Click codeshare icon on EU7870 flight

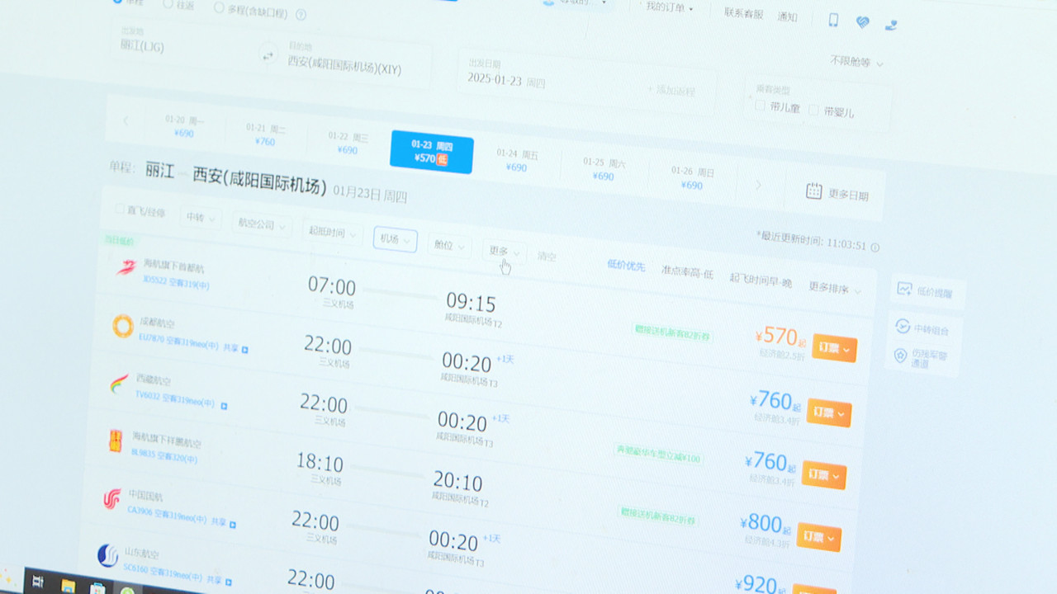(244, 350)
